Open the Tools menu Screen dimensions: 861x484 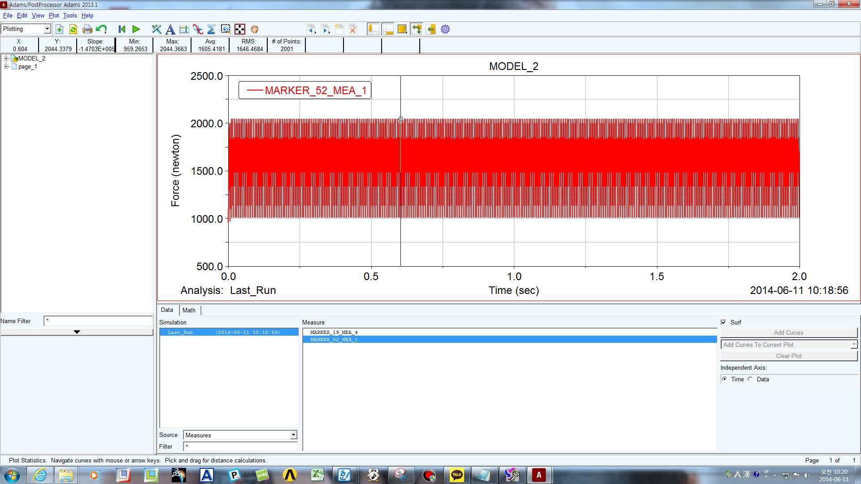point(70,15)
